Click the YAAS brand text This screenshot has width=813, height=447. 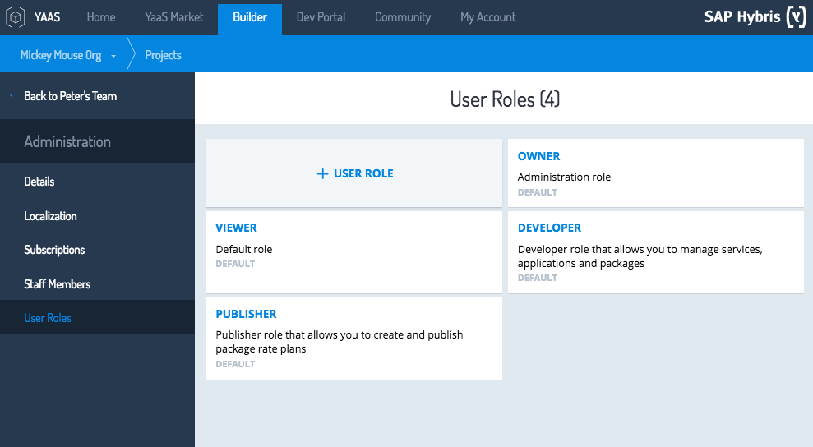tap(47, 17)
